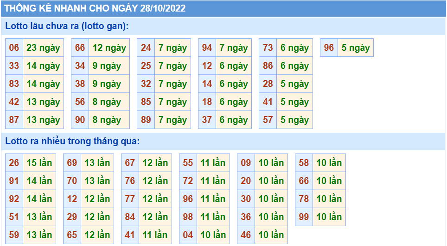
Task: Click number 96 with 5 ngày
Action: click(329, 48)
